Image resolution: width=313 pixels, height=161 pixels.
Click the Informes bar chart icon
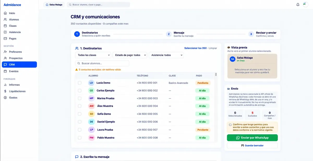click(x=5, y=85)
